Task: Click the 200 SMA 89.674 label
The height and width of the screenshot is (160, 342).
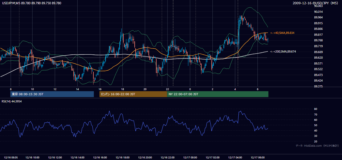Action: [283, 51]
